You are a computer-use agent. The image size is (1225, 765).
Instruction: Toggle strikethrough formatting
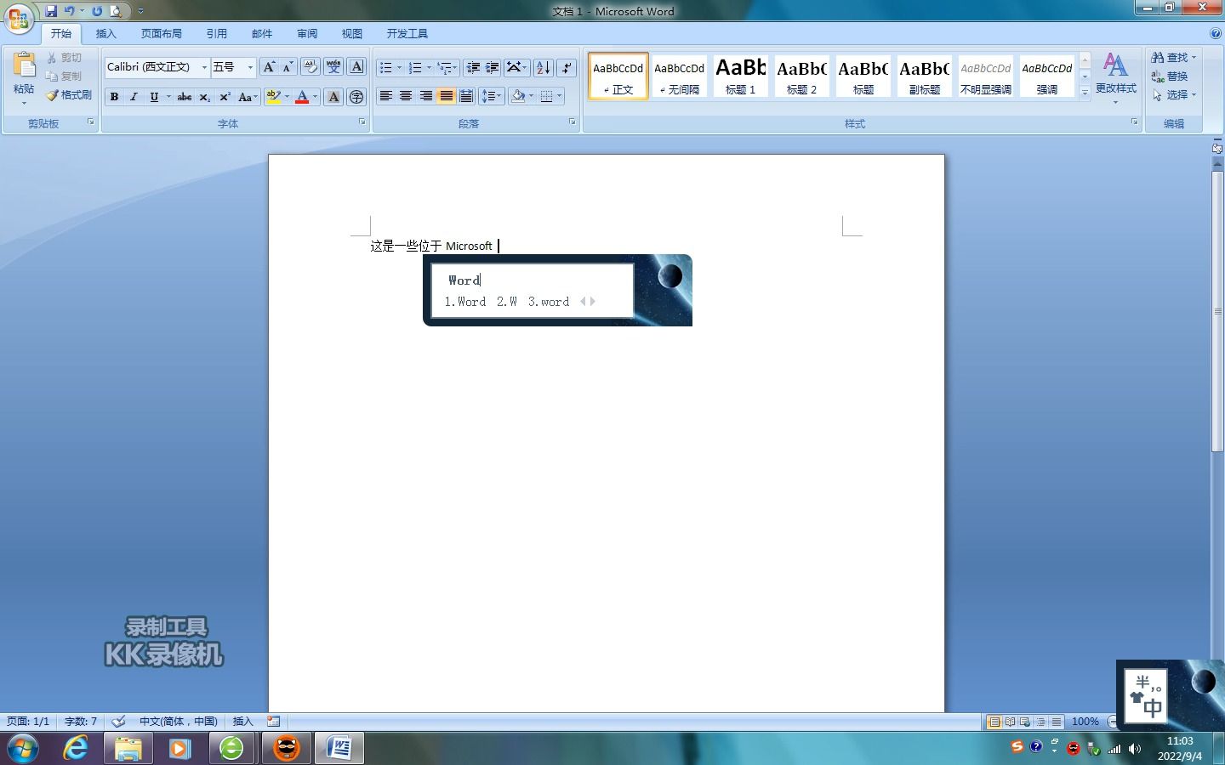point(185,97)
